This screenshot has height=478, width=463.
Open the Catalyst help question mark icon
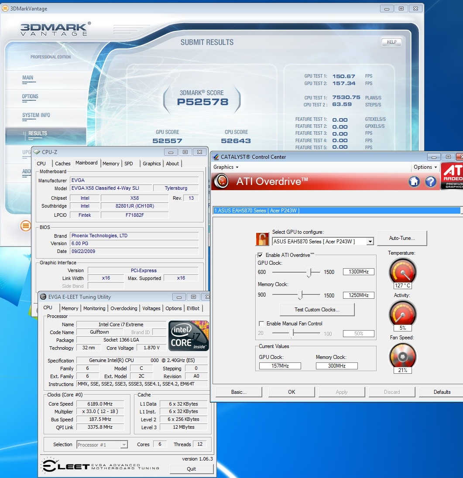pyautogui.click(x=431, y=182)
